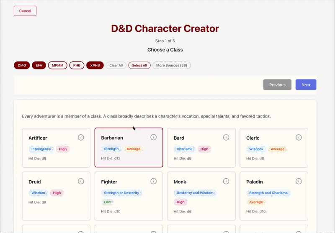This screenshot has height=233, width=335.
Task: Click the Previous button
Action: tap(277, 84)
